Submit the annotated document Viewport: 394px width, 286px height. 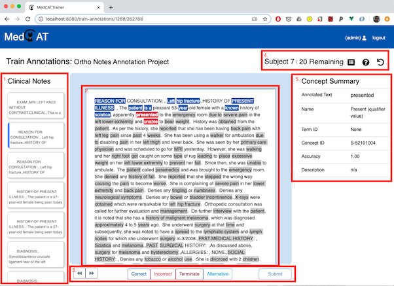pyautogui.click(x=275, y=274)
